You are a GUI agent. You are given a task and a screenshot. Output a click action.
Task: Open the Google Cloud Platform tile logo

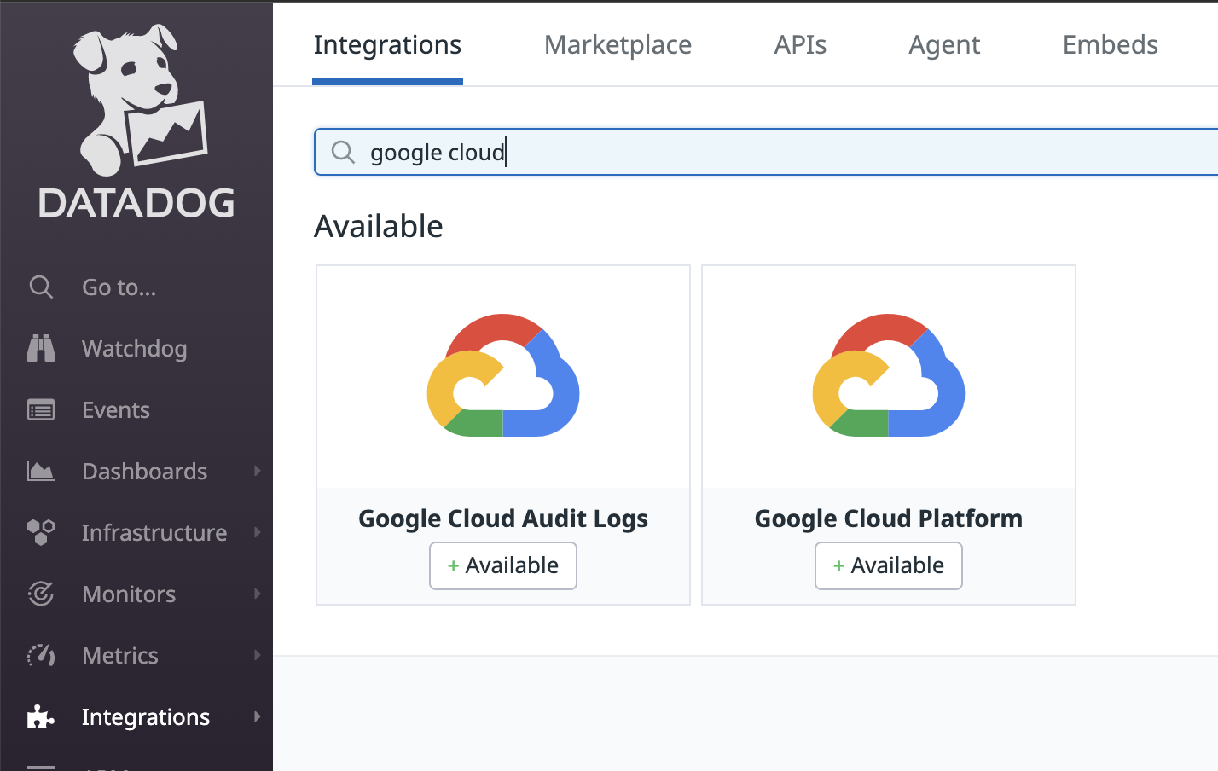click(x=888, y=376)
